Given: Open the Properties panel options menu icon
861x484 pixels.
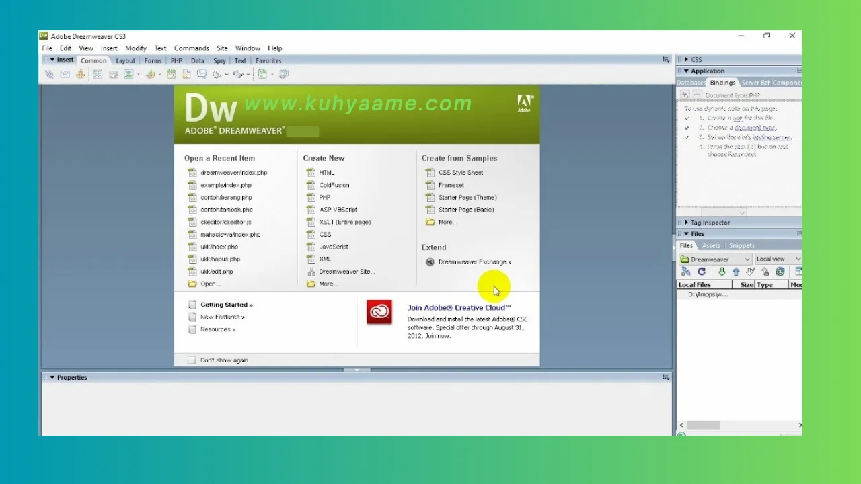Looking at the screenshot, I should 666,378.
